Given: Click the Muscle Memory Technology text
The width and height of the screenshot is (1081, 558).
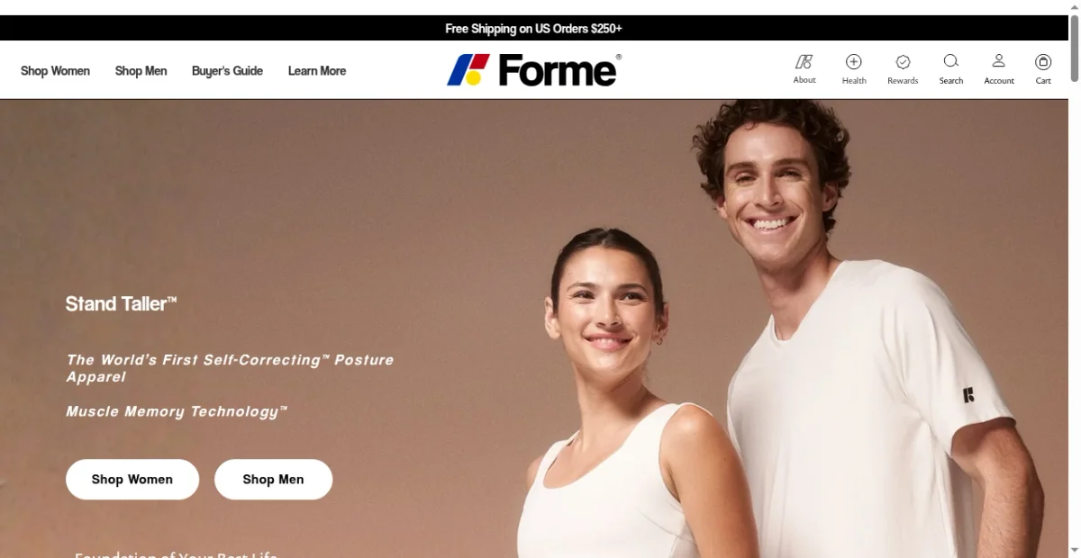Looking at the screenshot, I should [177, 411].
